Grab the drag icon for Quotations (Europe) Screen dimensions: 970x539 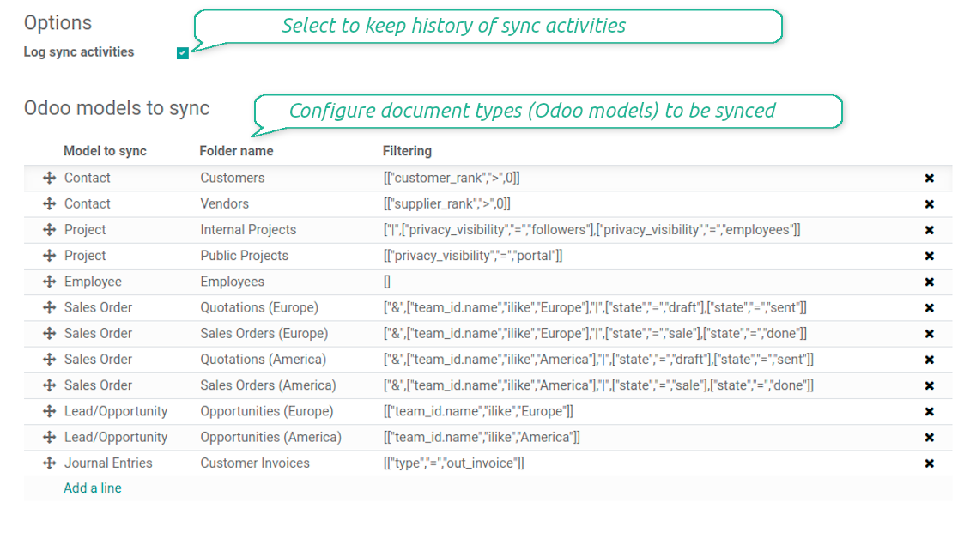click(49, 306)
